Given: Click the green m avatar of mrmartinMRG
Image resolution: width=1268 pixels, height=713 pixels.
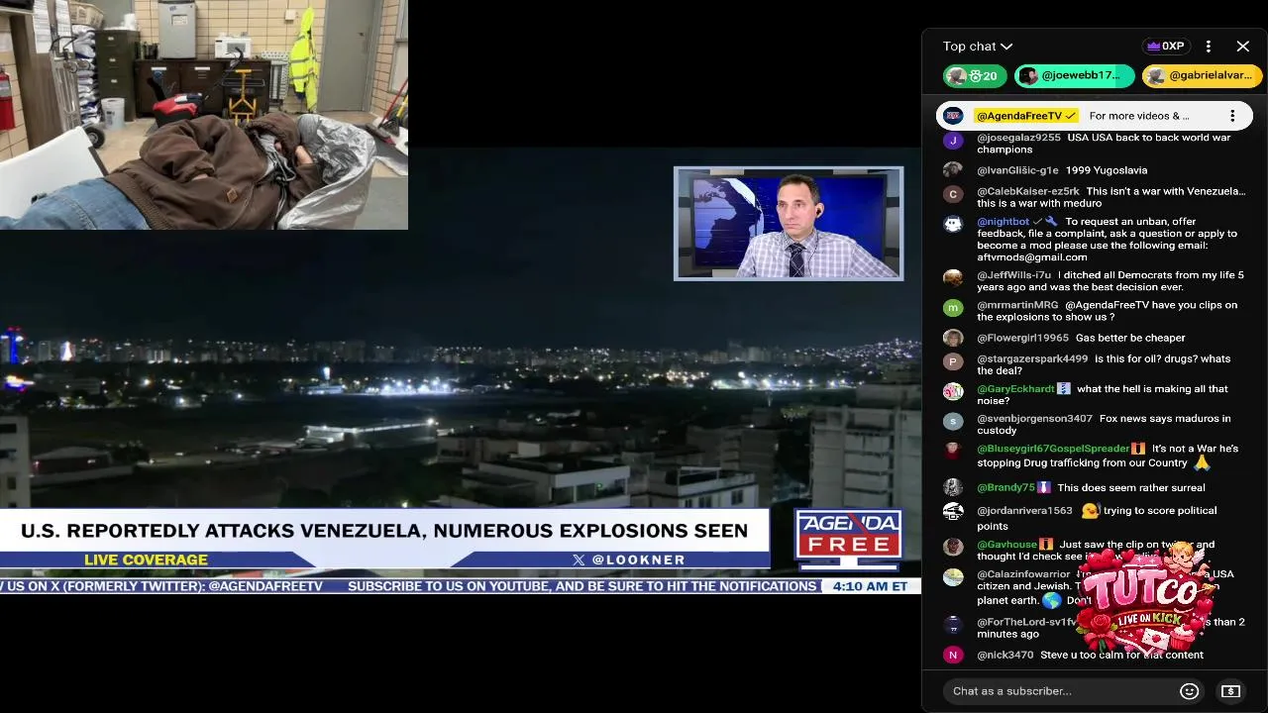Looking at the screenshot, I should point(953,308).
